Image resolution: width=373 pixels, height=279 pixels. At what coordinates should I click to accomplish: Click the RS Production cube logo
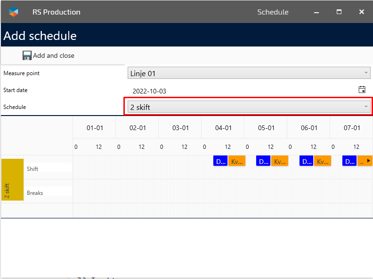tap(14, 12)
